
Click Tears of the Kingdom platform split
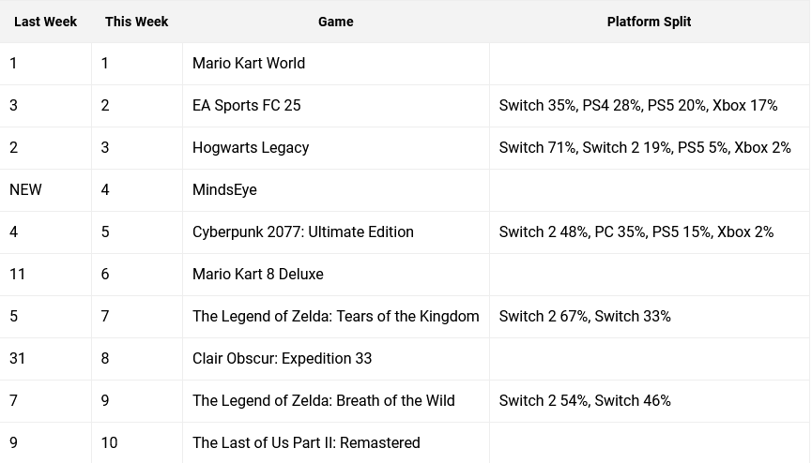pos(585,317)
